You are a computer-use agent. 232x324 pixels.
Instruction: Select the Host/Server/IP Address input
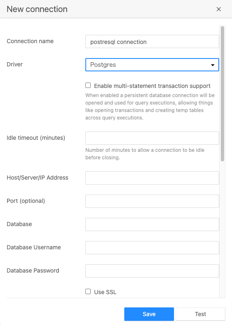[x=152, y=178]
